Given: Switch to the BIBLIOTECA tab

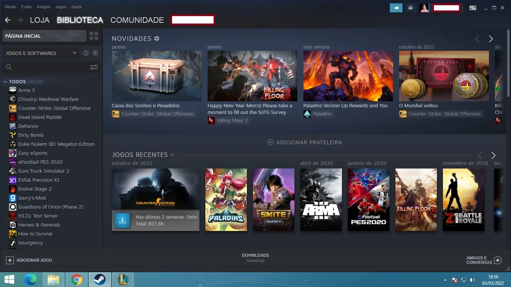Looking at the screenshot, I should point(80,20).
